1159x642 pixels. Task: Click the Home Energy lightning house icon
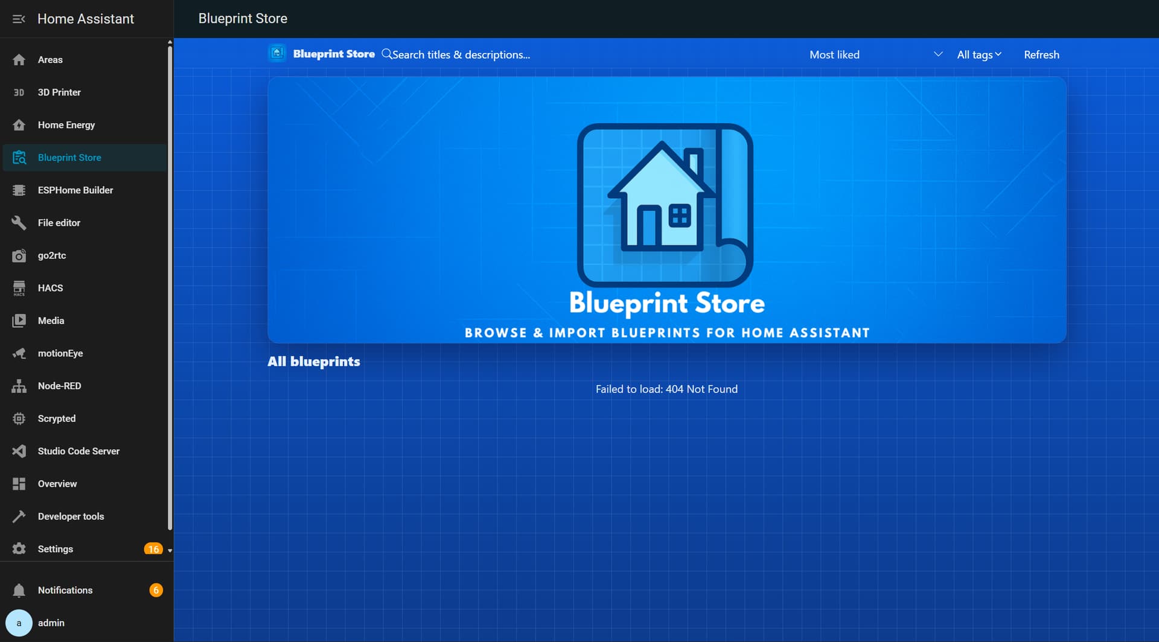(x=19, y=125)
